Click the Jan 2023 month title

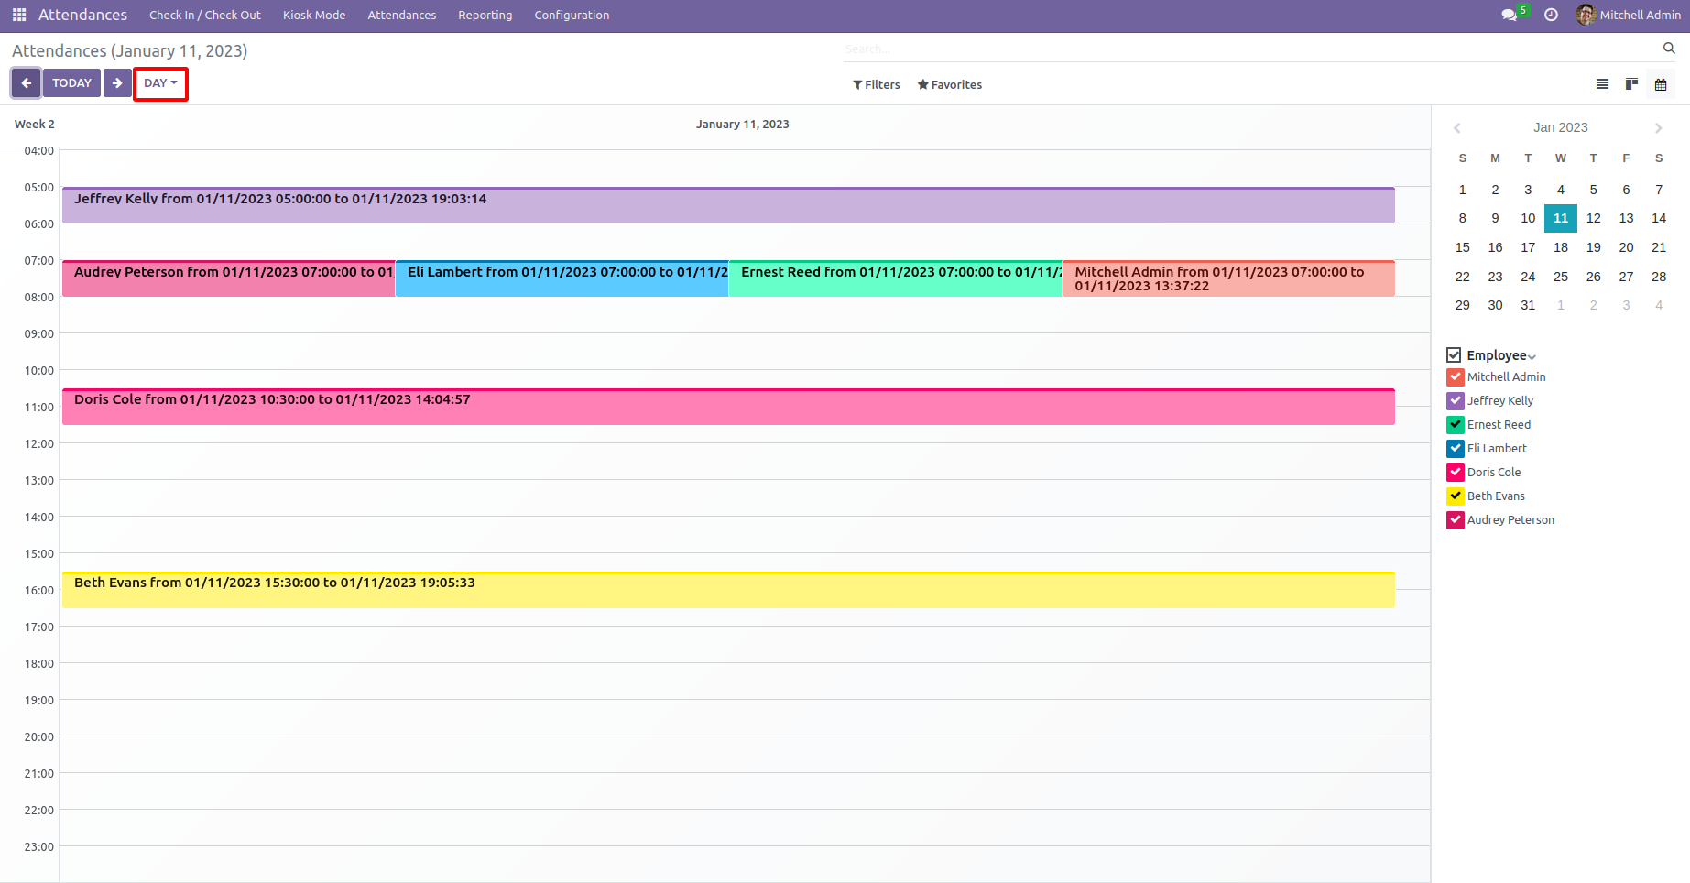pyautogui.click(x=1561, y=128)
